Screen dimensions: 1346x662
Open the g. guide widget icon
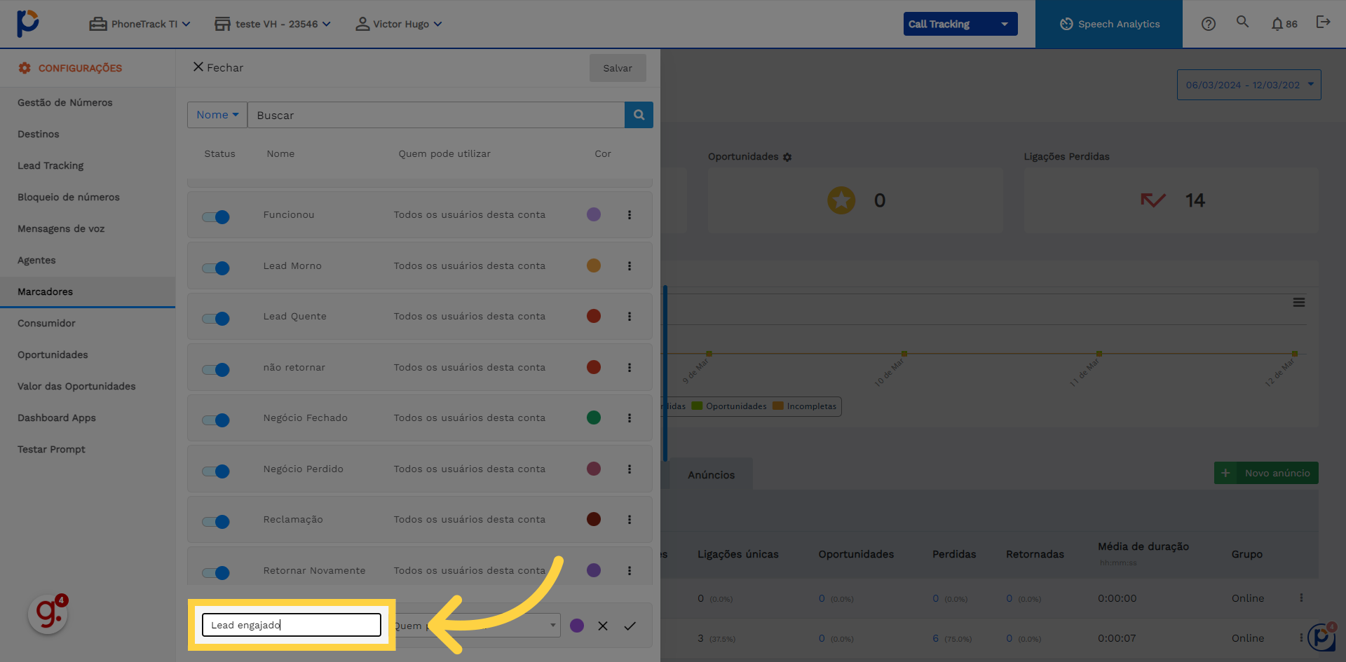48,614
